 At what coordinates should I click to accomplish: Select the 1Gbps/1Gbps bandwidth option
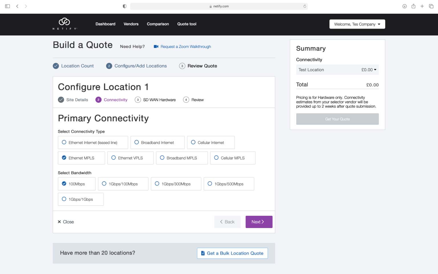tap(81, 199)
